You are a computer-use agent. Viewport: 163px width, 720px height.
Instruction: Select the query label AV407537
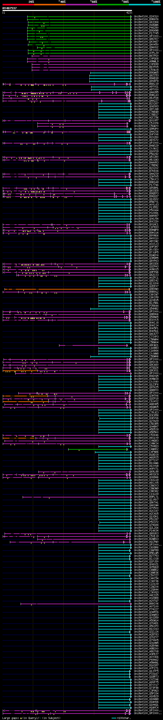click(x=9, y=8)
